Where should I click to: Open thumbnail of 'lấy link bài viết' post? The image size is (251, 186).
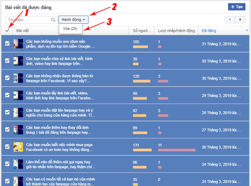point(18,95)
